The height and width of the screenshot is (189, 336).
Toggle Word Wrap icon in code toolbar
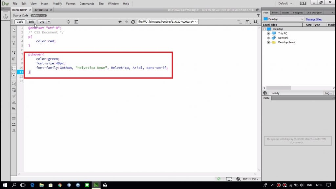tap(14, 74)
